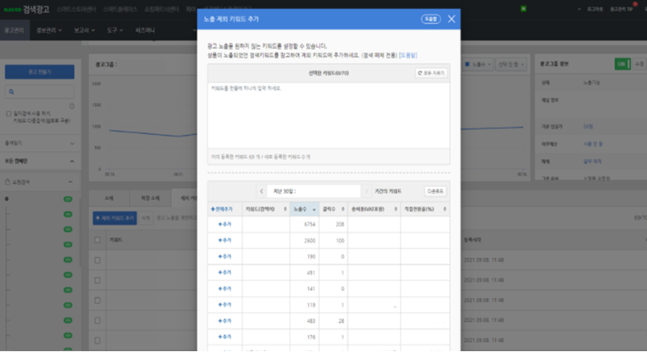This screenshot has width=647, height=352.
Task: Toggle the second ON switch in campaign tree
Action: tap(68, 214)
